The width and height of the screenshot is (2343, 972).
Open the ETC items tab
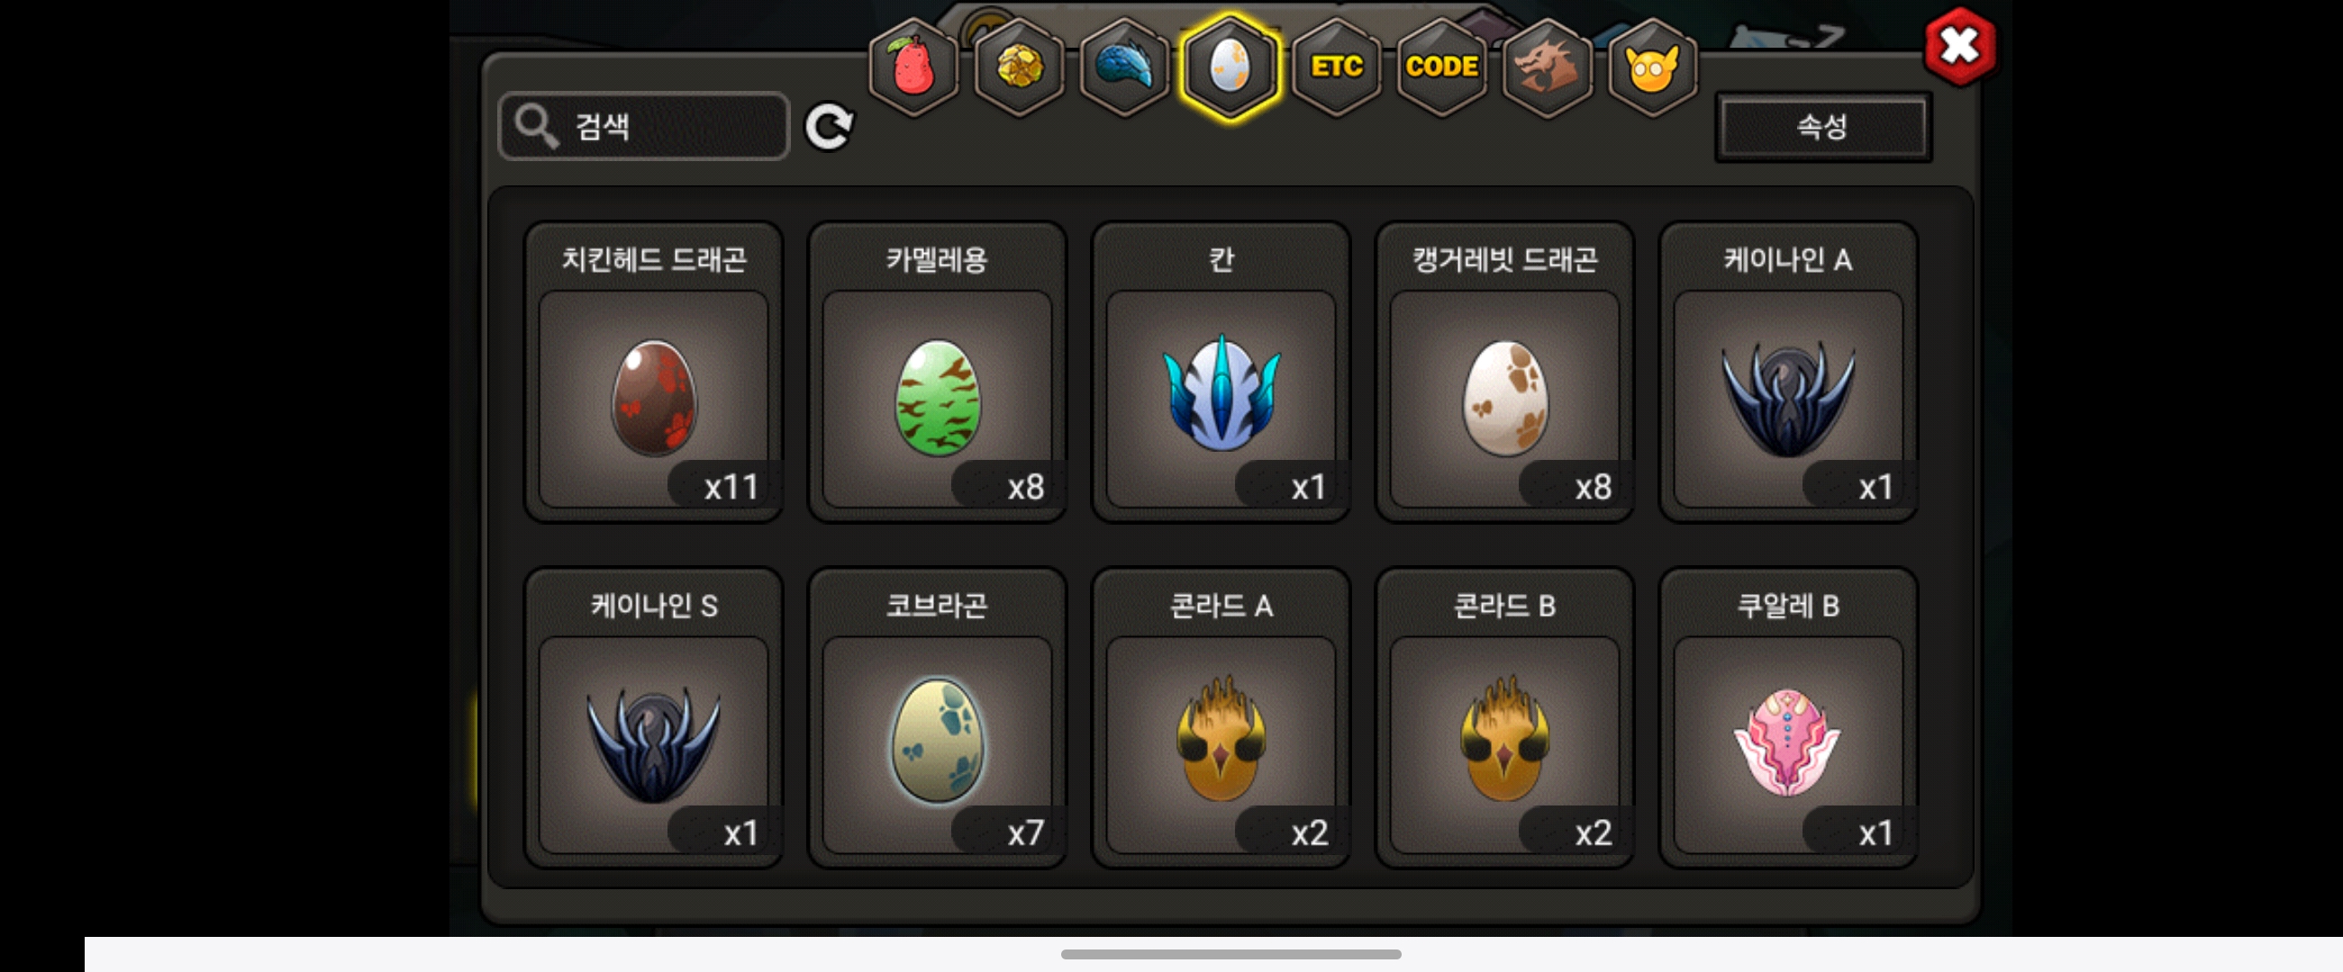click(x=1336, y=67)
